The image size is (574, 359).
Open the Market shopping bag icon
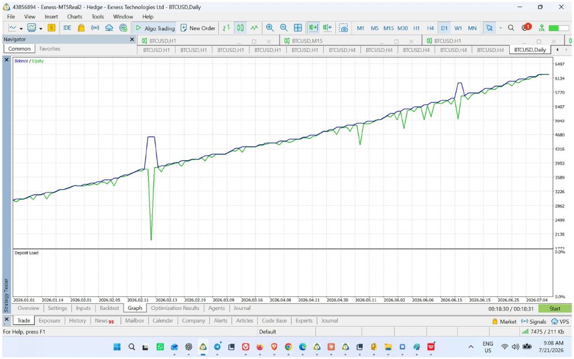coord(81,28)
